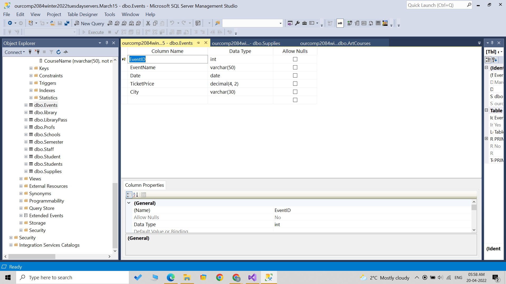Image resolution: width=506 pixels, height=284 pixels.
Task: Collapse the (General) properties section
Action: 129,203
